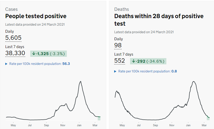Click the green -292 (-34.6%) change badge
Screen dimensions: 214x129
(148, 61)
